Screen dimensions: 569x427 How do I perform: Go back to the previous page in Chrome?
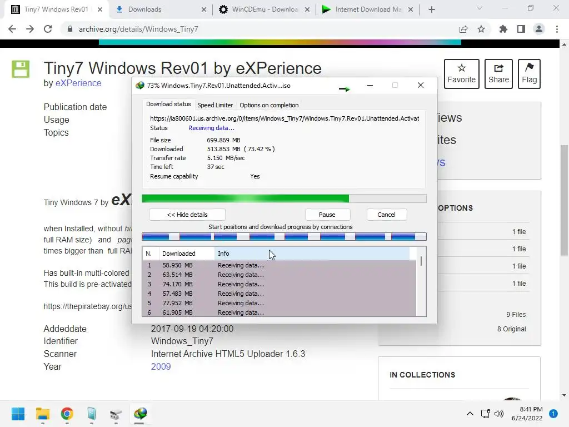click(x=12, y=29)
